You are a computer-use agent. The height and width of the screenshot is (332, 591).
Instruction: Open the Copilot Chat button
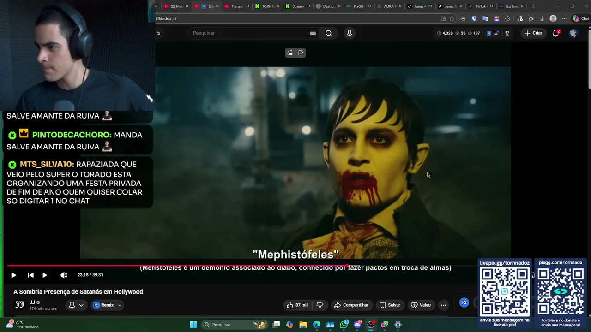(580, 18)
